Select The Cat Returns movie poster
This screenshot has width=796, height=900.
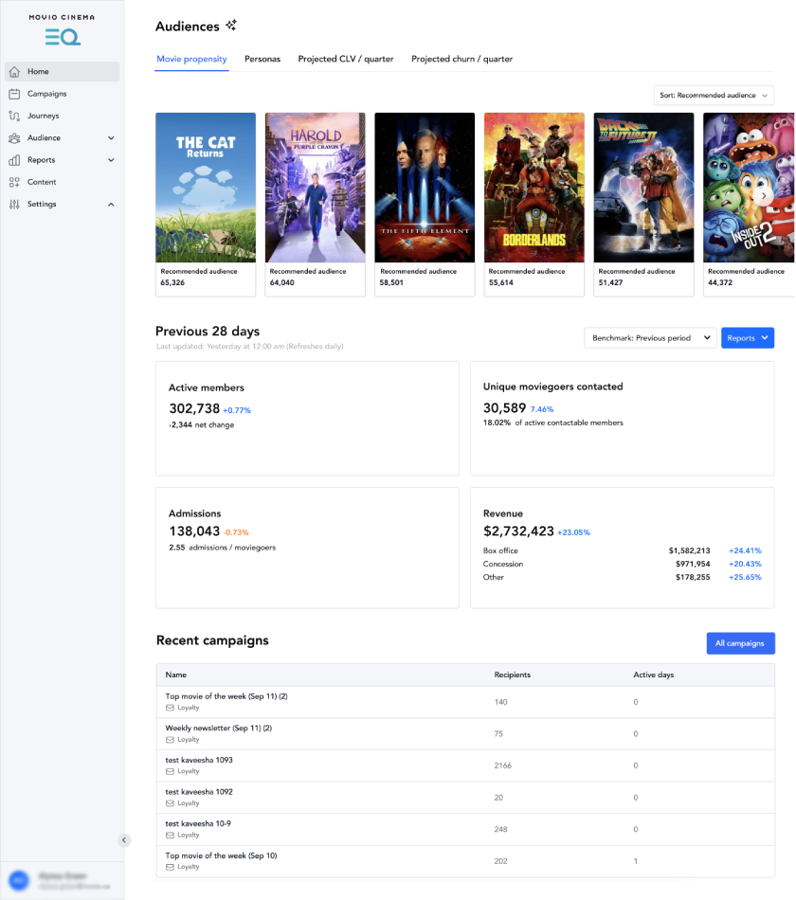coord(206,188)
